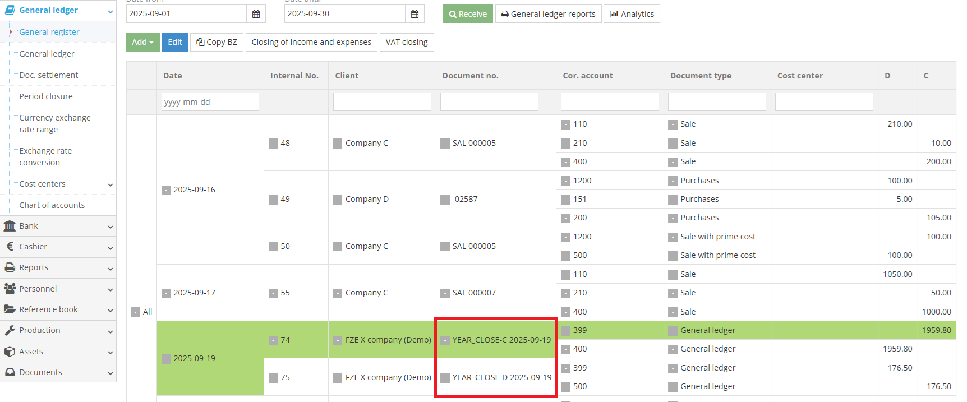Click the Production wrench icon
Screen dimensions: 967x402
click(10, 330)
